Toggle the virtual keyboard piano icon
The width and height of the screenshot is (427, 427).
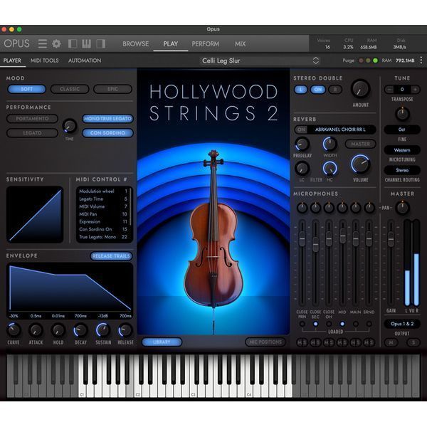pos(86,43)
